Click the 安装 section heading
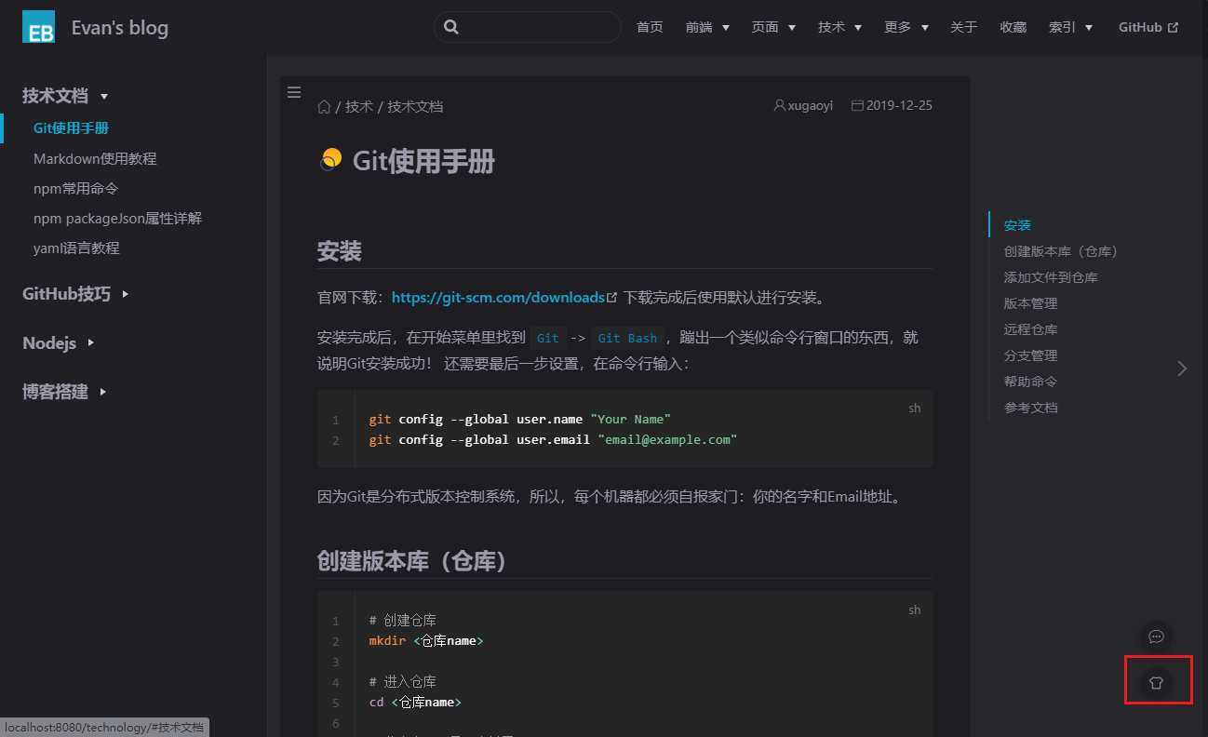The height and width of the screenshot is (737, 1208). click(339, 251)
